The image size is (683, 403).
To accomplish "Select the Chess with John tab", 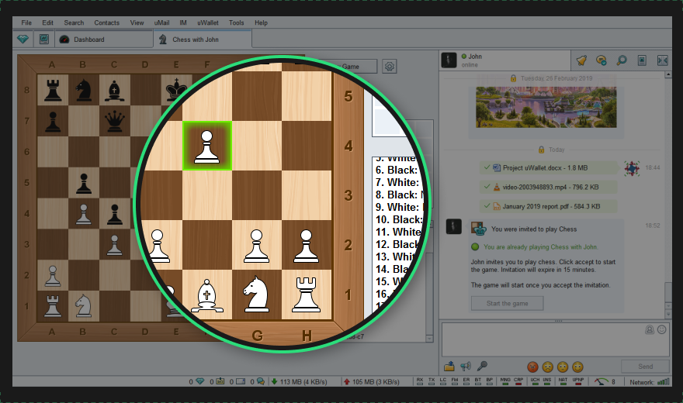I will (203, 39).
